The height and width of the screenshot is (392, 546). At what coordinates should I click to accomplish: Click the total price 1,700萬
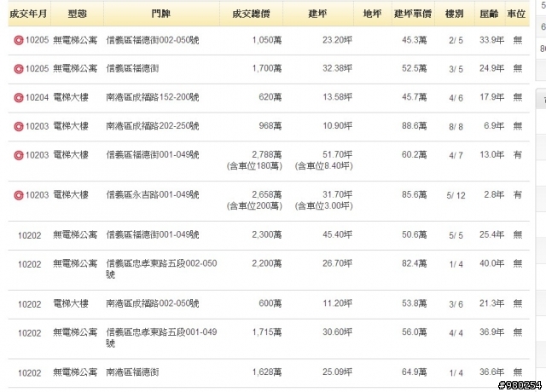[x=267, y=68]
